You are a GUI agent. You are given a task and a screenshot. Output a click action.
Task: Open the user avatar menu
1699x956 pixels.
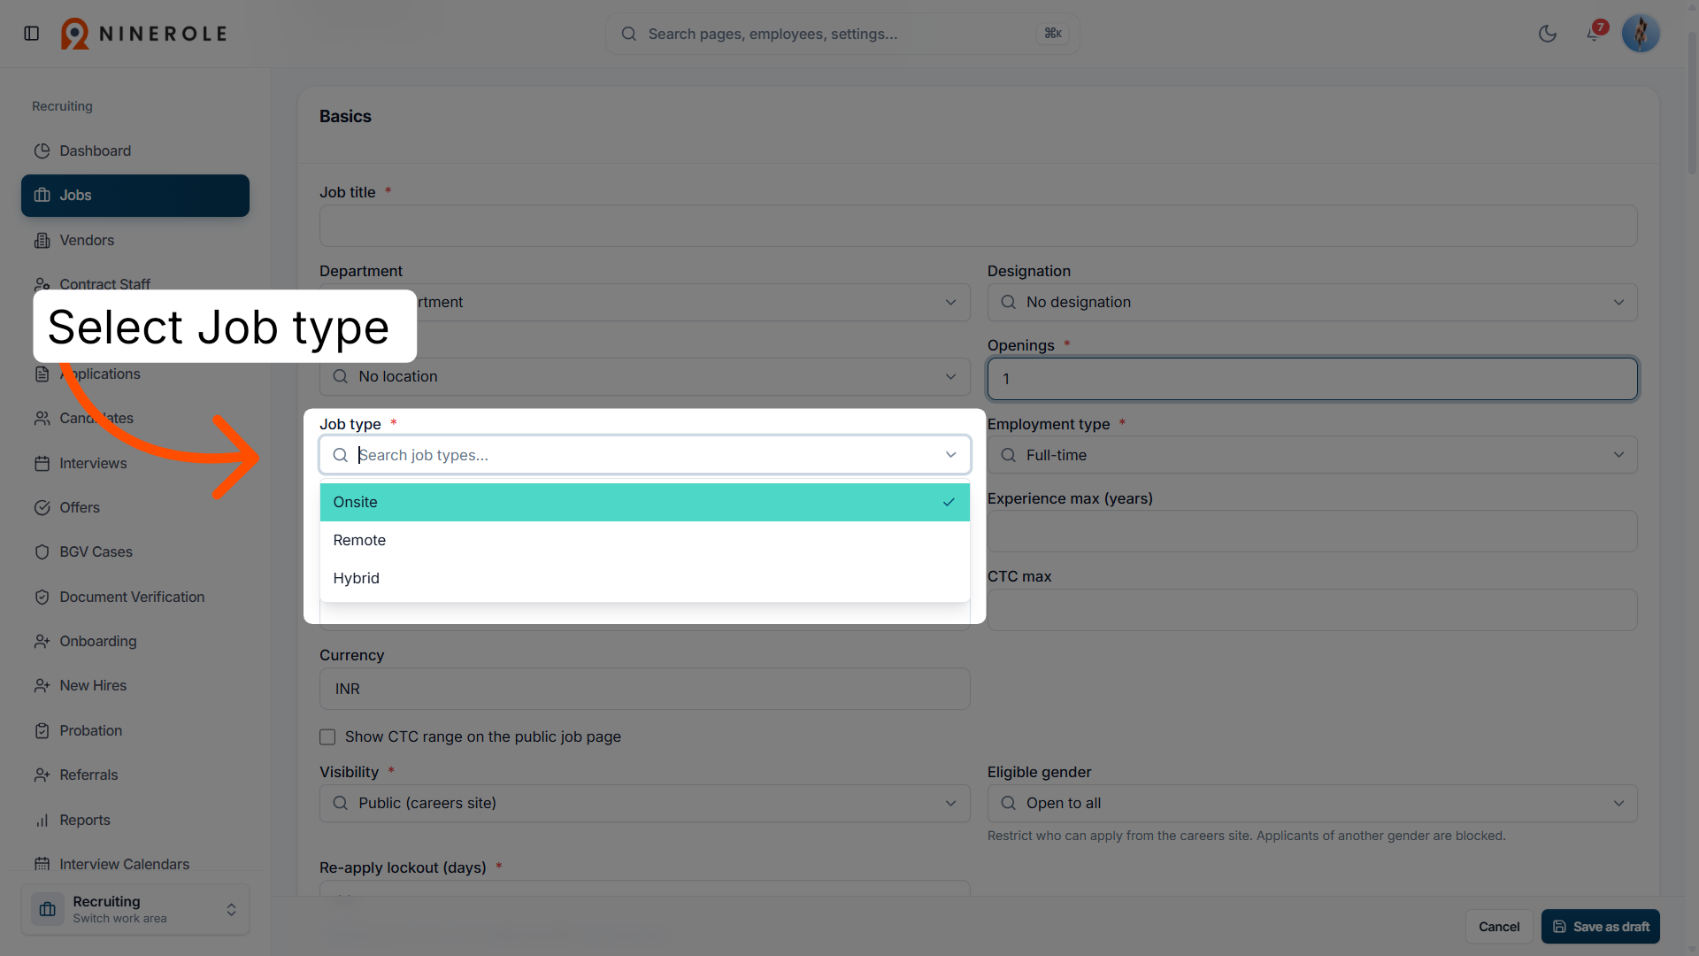1641,34
